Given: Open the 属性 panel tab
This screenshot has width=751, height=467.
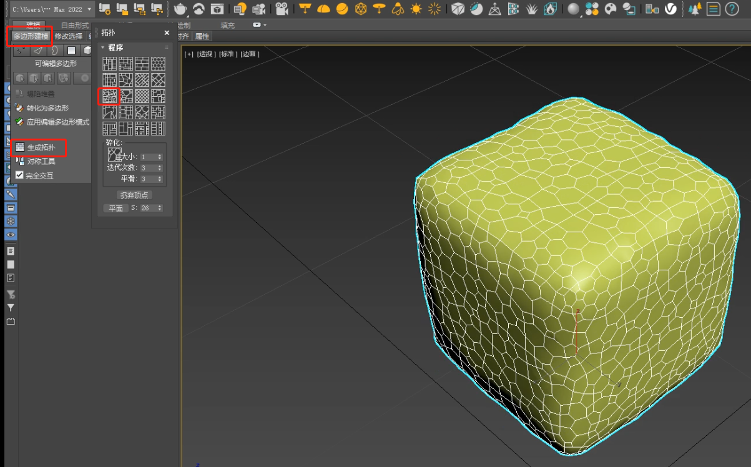Looking at the screenshot, I should 202,36.
